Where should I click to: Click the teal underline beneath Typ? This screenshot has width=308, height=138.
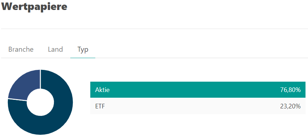83,58
